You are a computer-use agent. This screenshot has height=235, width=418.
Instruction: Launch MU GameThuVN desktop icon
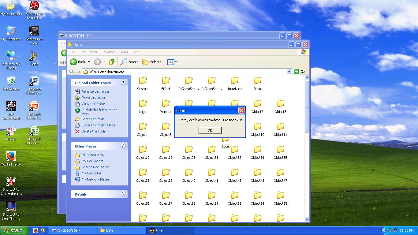tap(11, 110)
